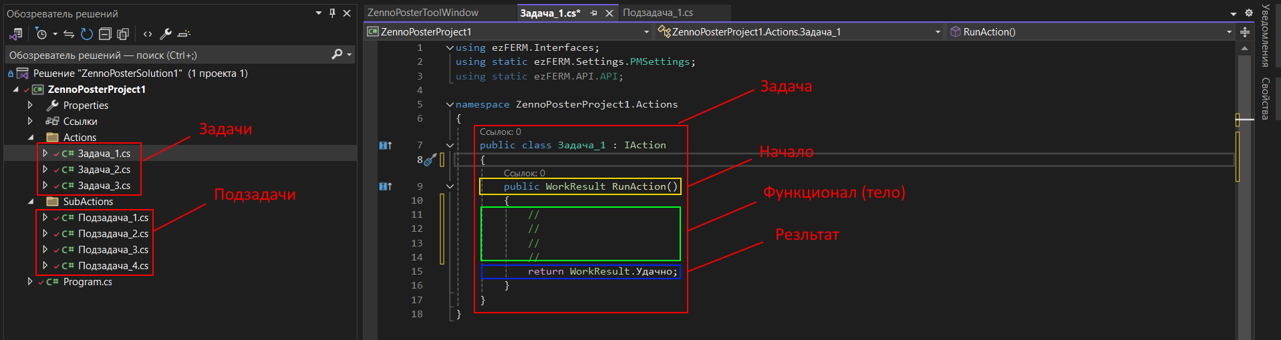Image resolution: width=1281 pixels, height=340 pixels.
Task: Open Properties via the wrench icon
Action: click(166, 33)
